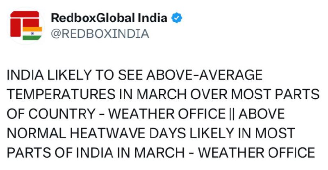
Task: Click the word HEATWAVE in the tweet
Action: click(108, 133)
